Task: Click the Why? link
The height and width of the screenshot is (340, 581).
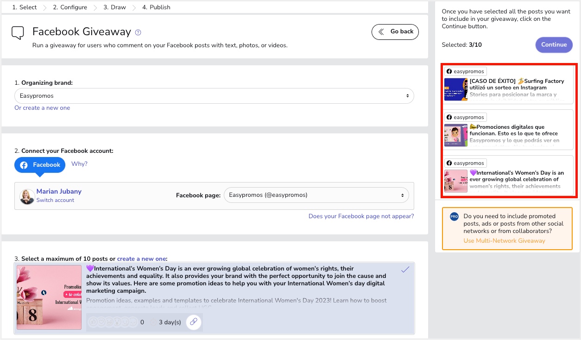Action: pyautogui.click(x=79, y=164)
